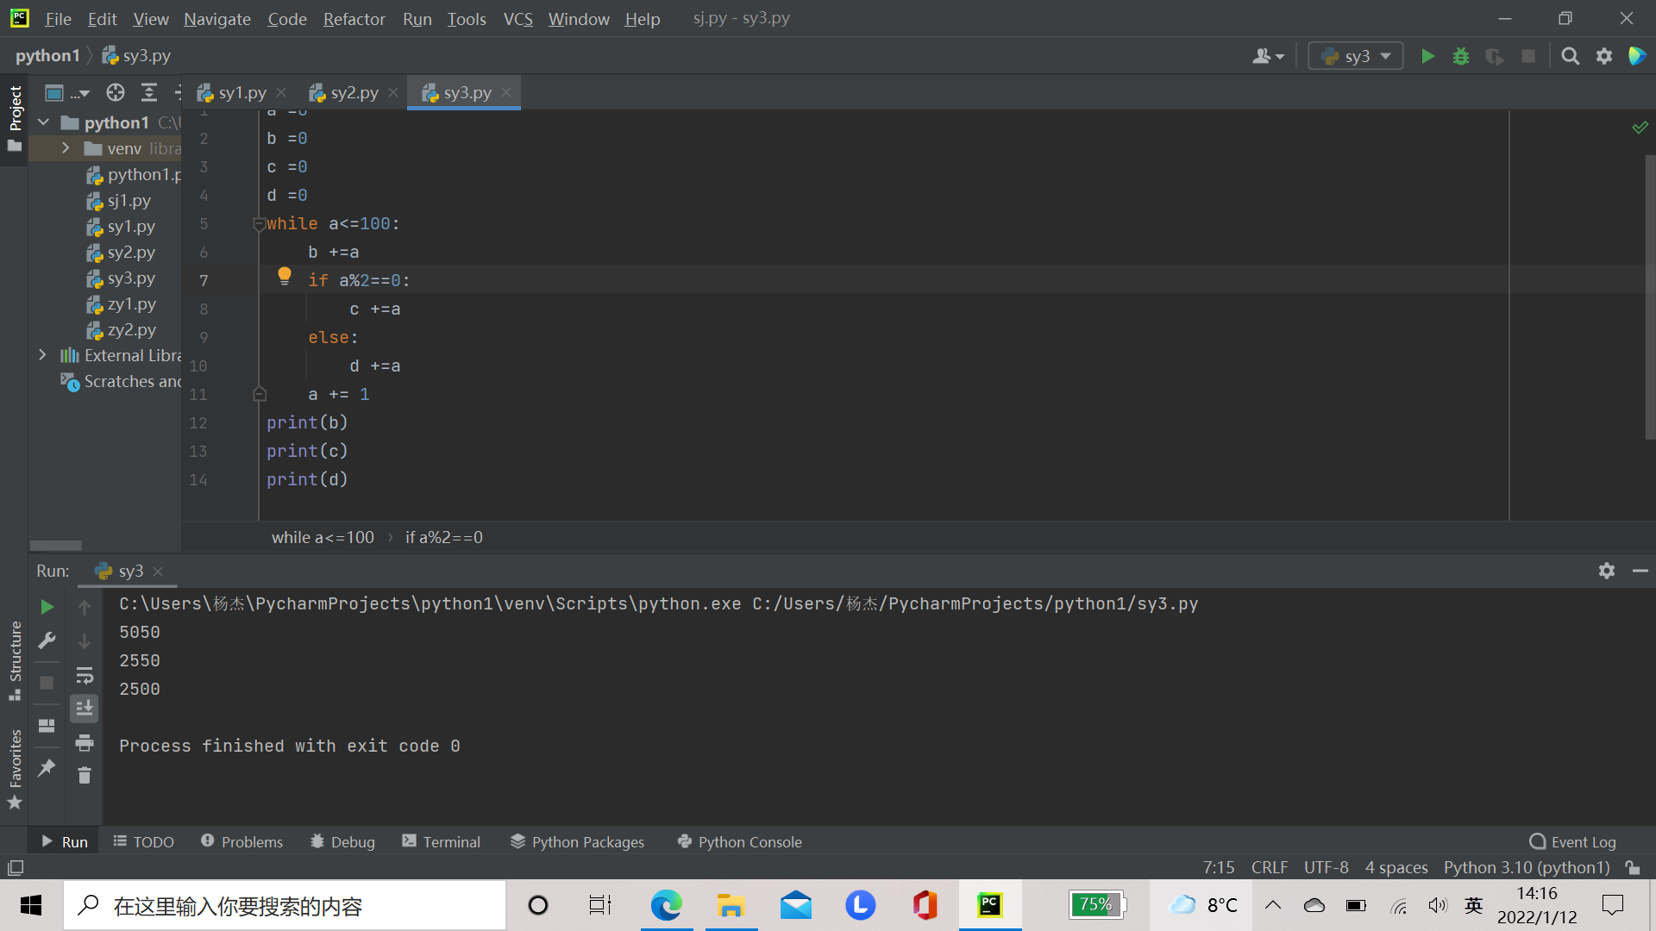Open Run panel settings gear
1656x931 pixels.
(x=1606, y=571)
